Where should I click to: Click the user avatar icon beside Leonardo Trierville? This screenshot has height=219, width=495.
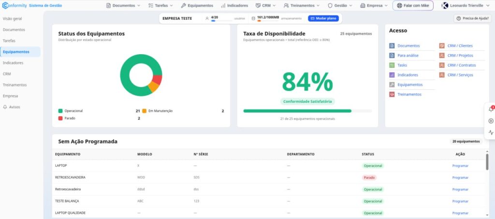pos(445,5)
